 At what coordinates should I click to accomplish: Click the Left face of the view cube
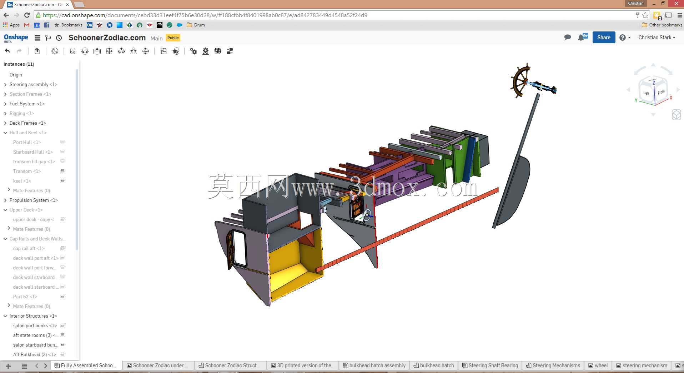(x=647, y=93)
